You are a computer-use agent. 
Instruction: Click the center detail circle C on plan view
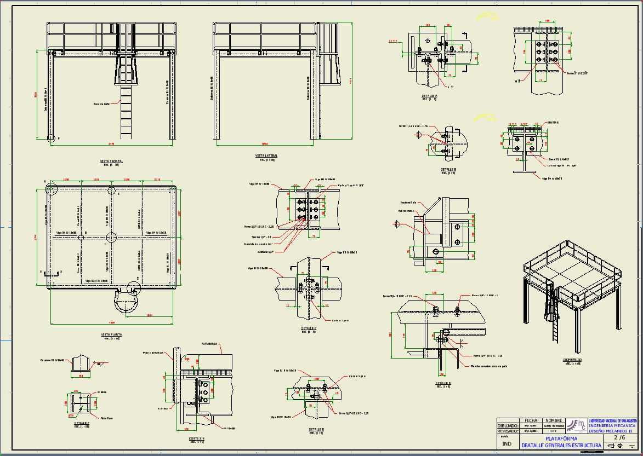point(111,238)
